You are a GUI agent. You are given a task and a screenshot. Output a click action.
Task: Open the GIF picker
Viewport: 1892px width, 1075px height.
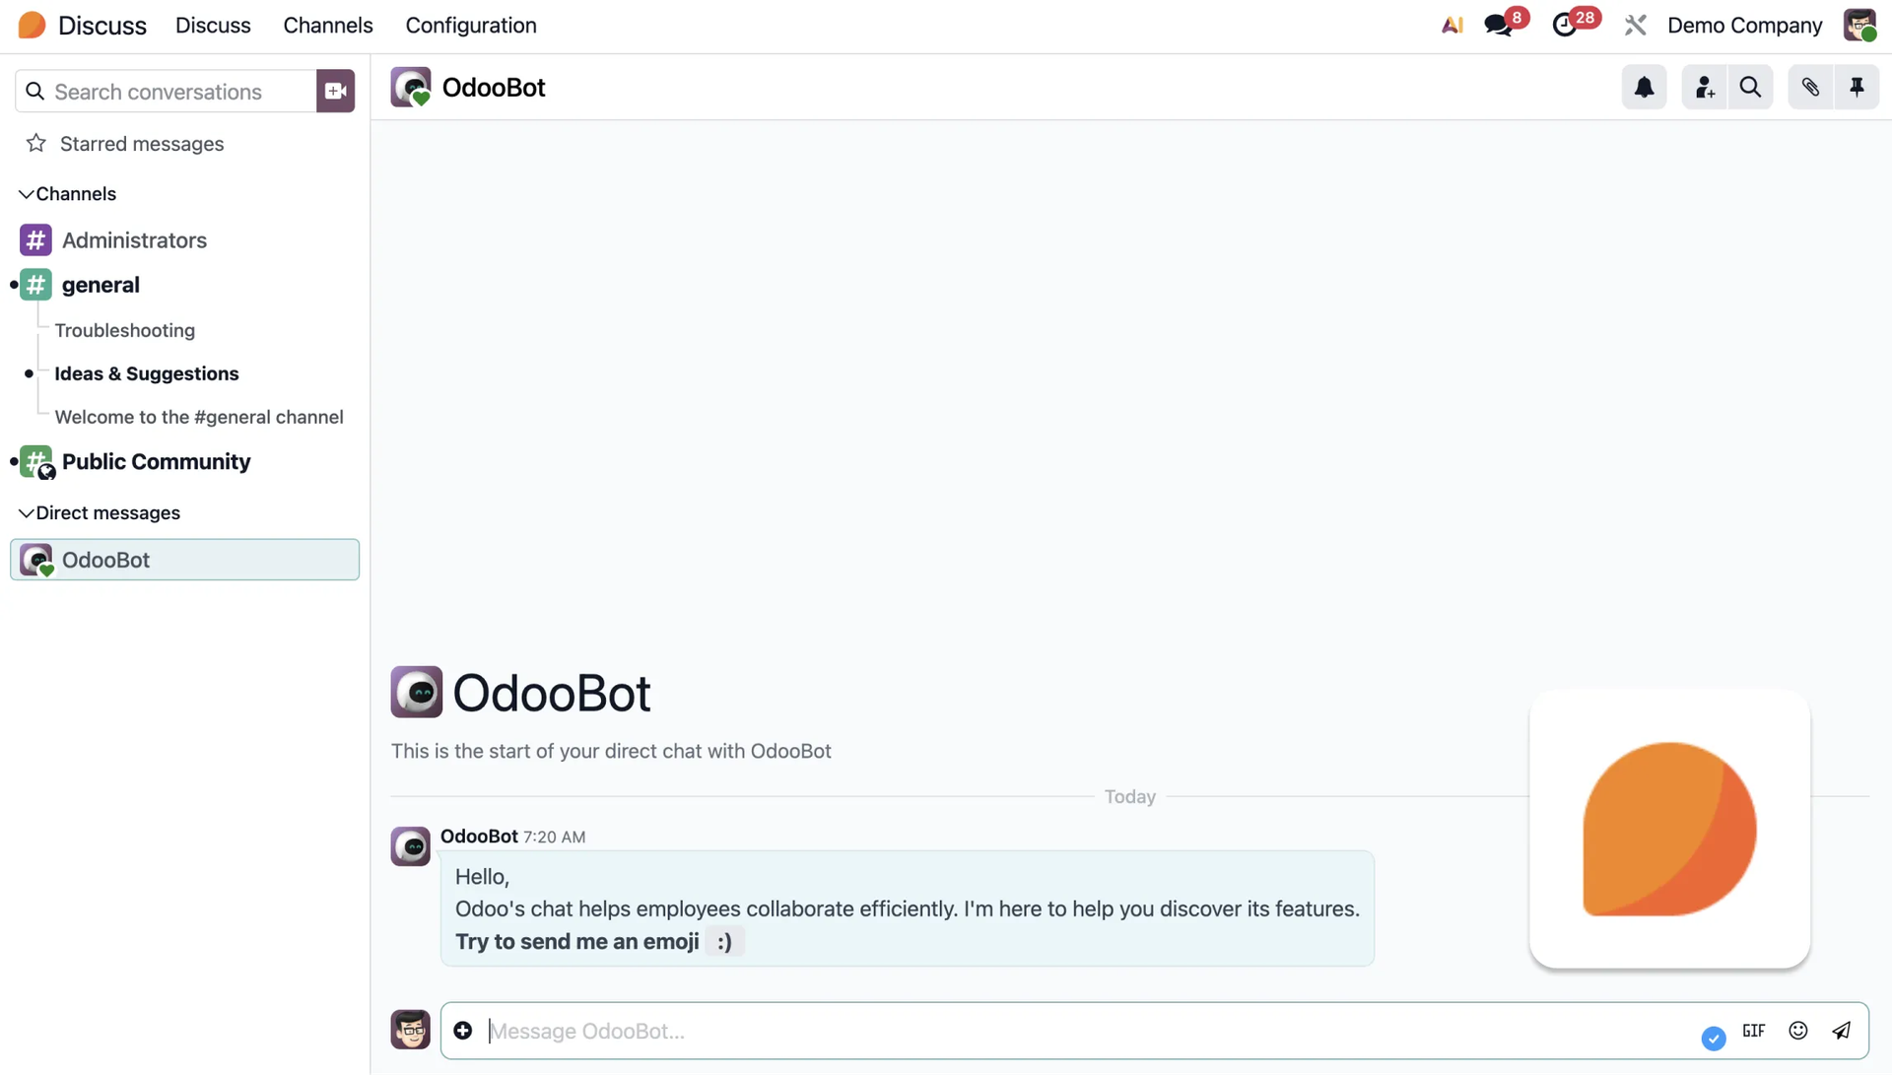[1753, 1031]
